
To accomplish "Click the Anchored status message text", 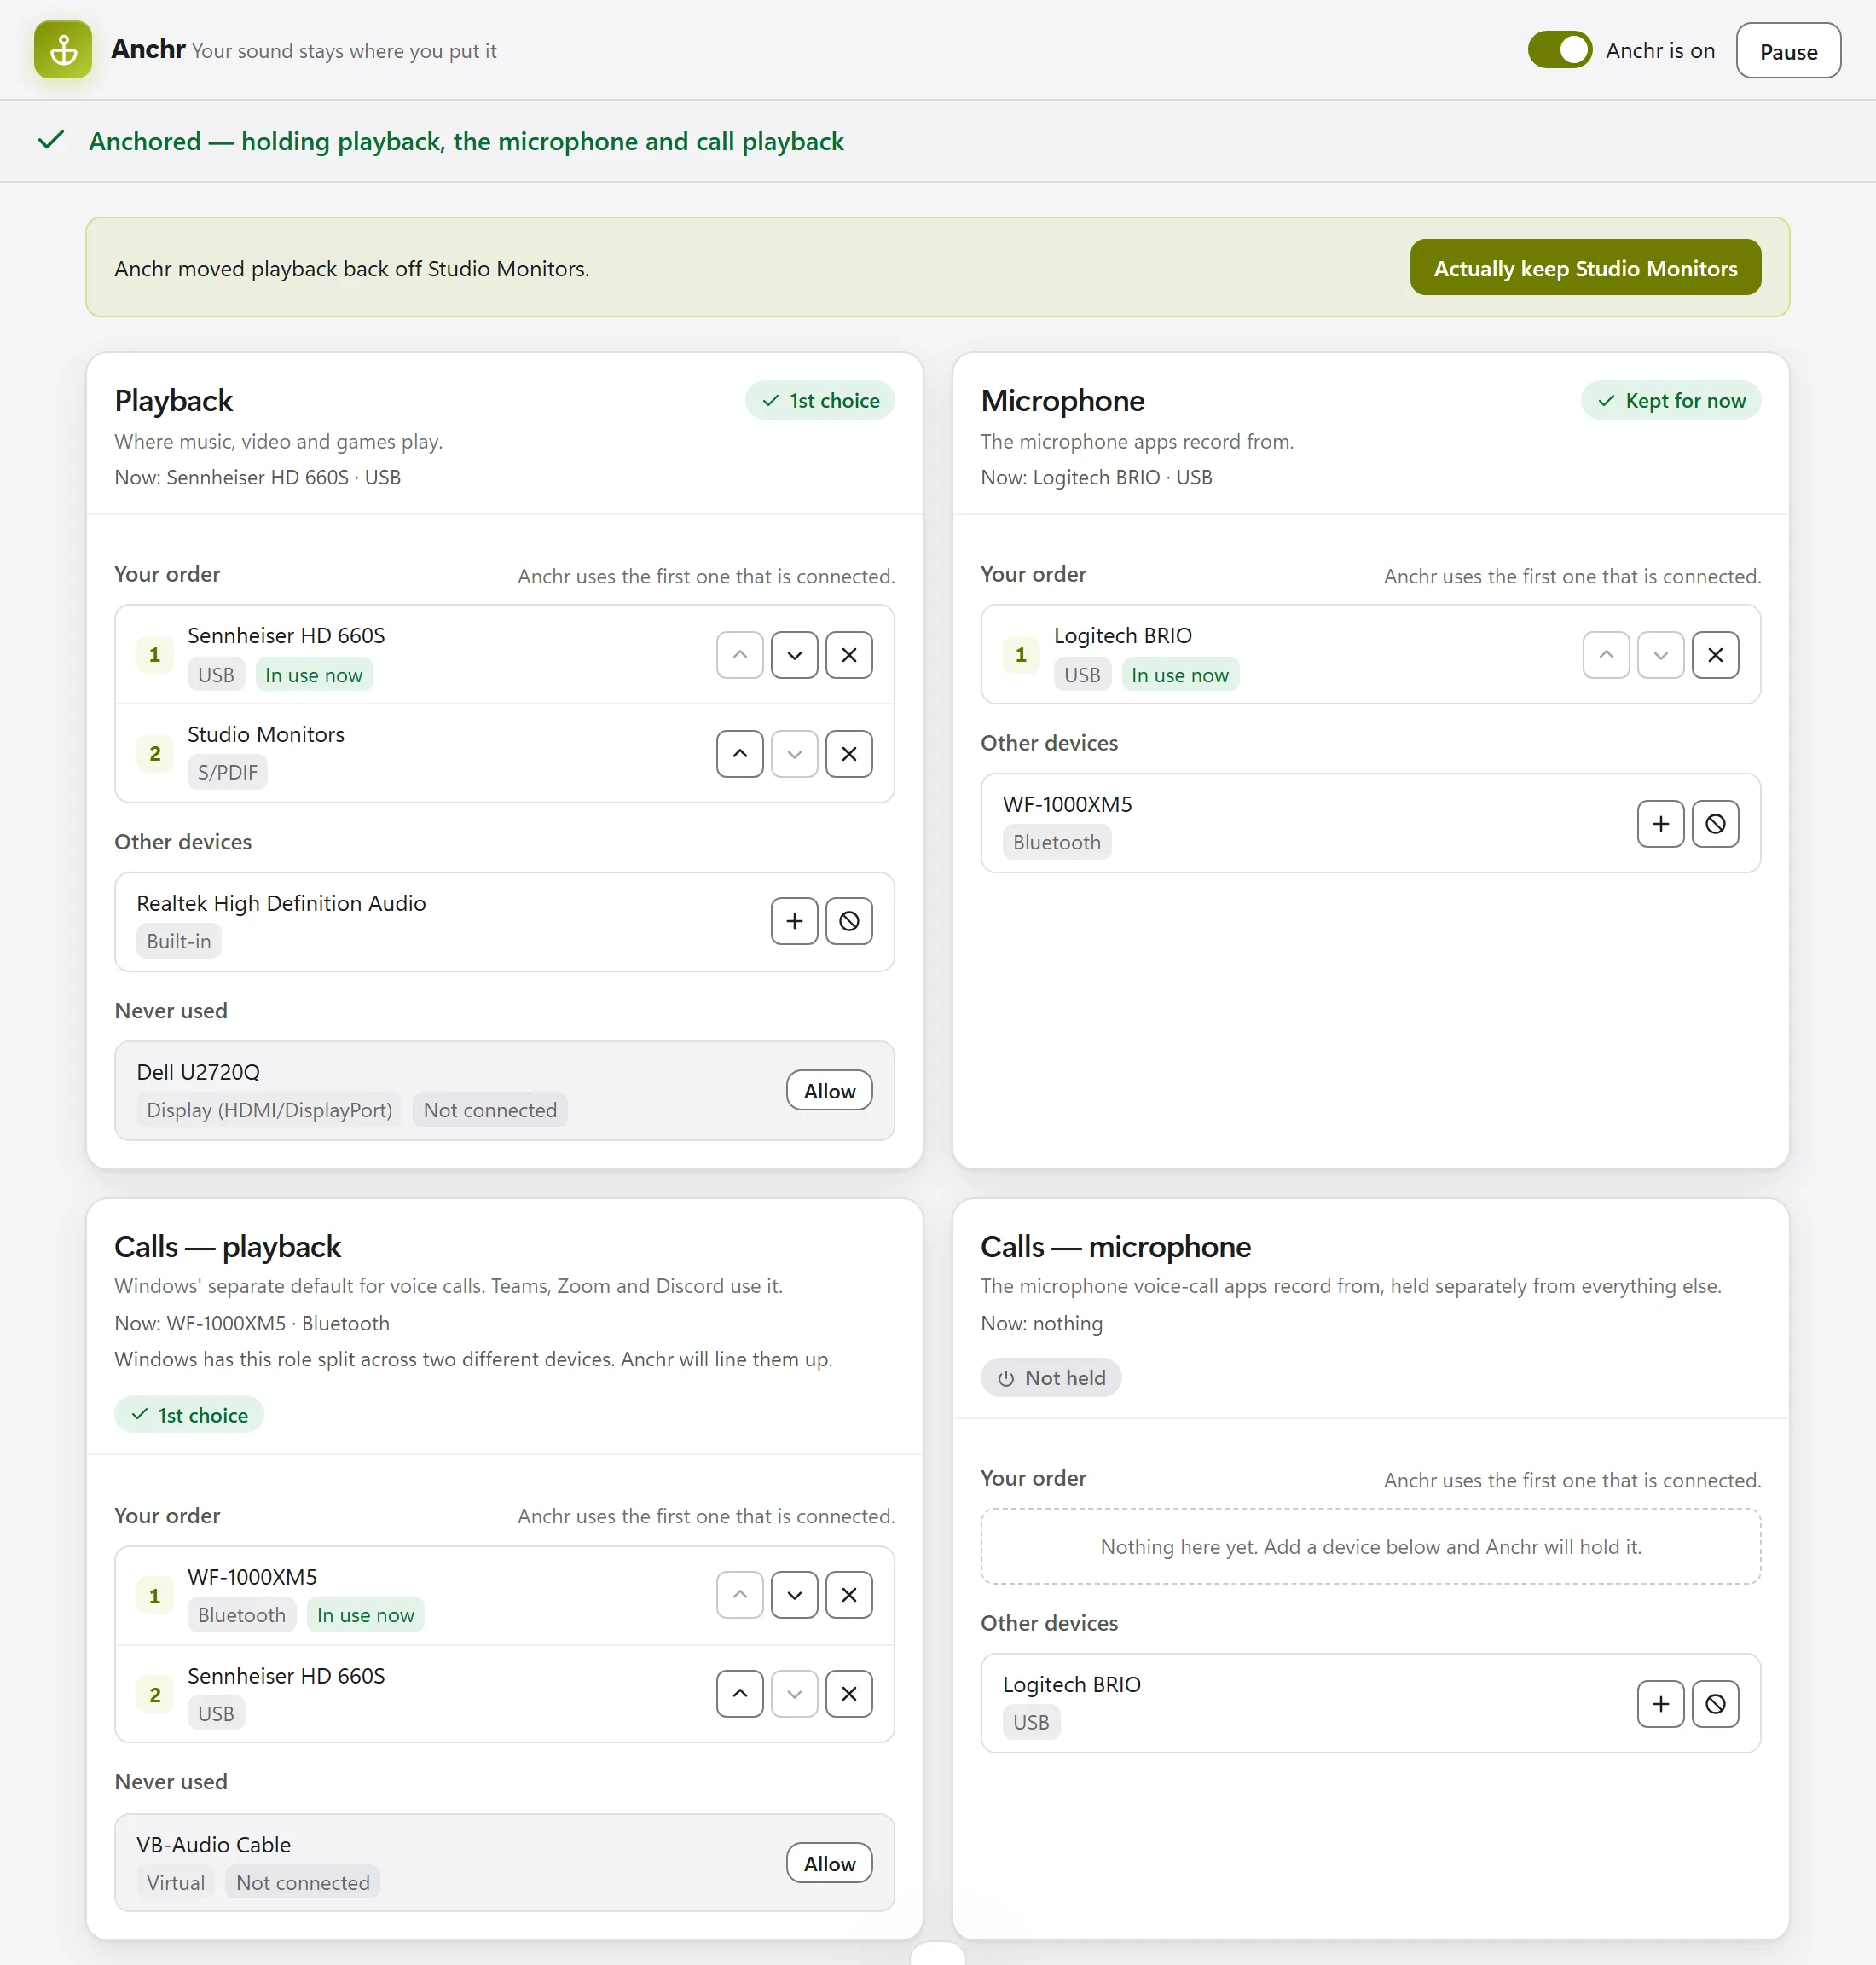I will click(x=466, y=141).
